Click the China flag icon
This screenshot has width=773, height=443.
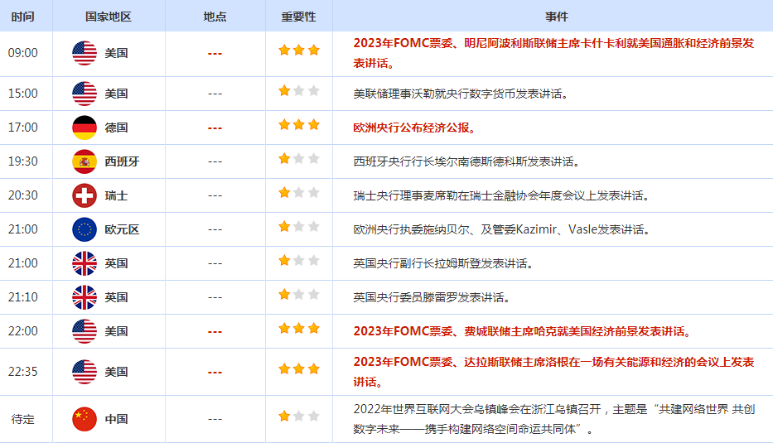pos(85,419)
